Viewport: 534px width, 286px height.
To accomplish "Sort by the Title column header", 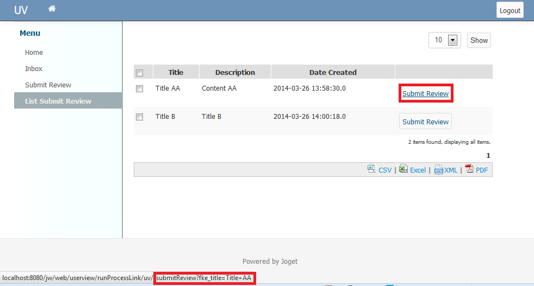I will tap(176, 72).
